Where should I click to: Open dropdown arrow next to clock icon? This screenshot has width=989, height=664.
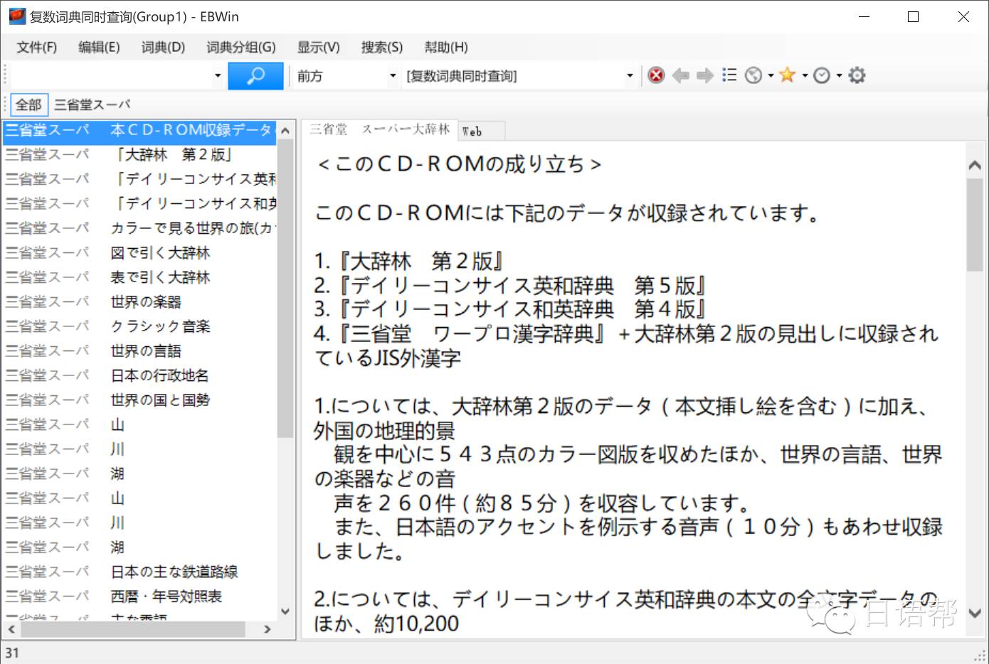click(x=839, y=75)
